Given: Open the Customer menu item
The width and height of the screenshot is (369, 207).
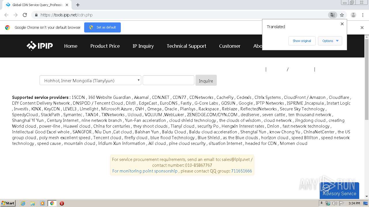Looking at the screenshot, I should (230, 46).
